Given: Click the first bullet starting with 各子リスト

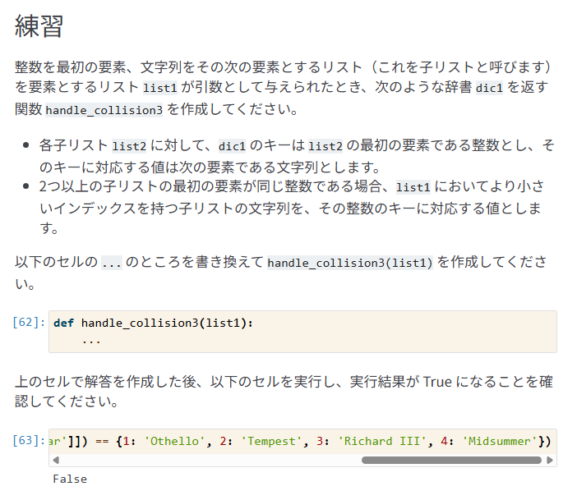Looking at the screenshot, I should [x=296, y=156].
